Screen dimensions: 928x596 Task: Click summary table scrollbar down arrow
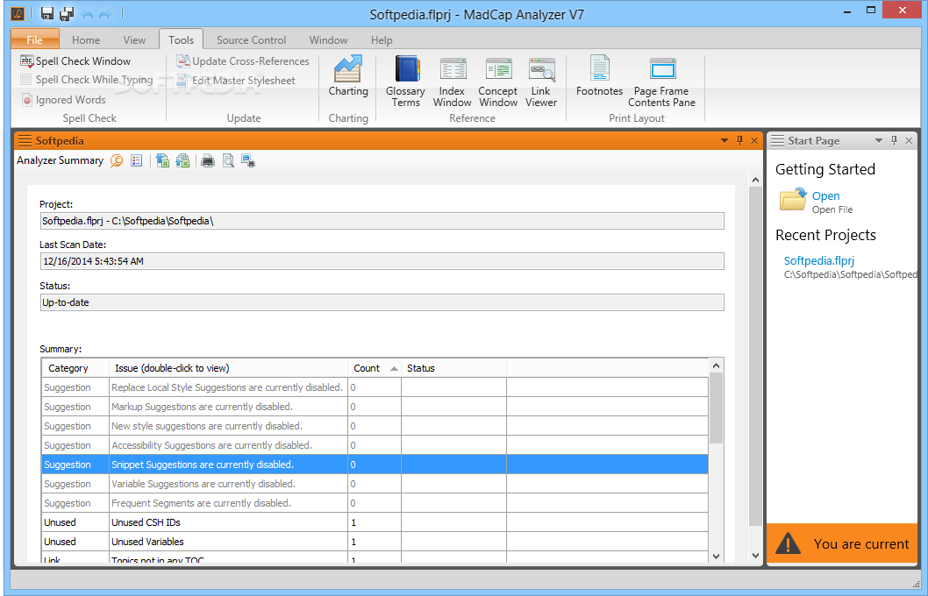point(716,556)
